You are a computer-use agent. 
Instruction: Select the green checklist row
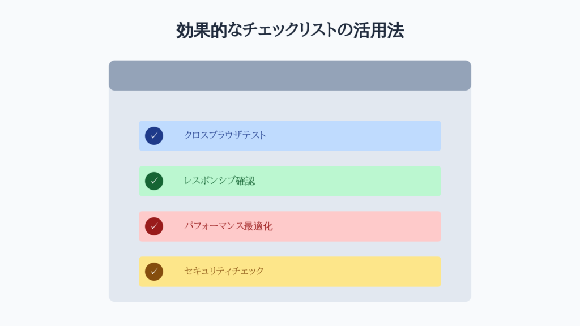290,181
